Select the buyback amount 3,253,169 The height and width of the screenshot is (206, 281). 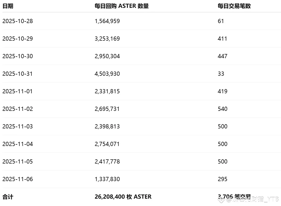click(x=107, y=39)
